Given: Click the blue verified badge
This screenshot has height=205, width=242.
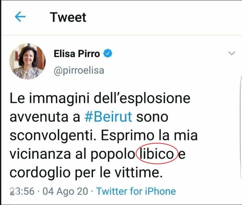Looking at the screenshot, I should coord(108,54).
